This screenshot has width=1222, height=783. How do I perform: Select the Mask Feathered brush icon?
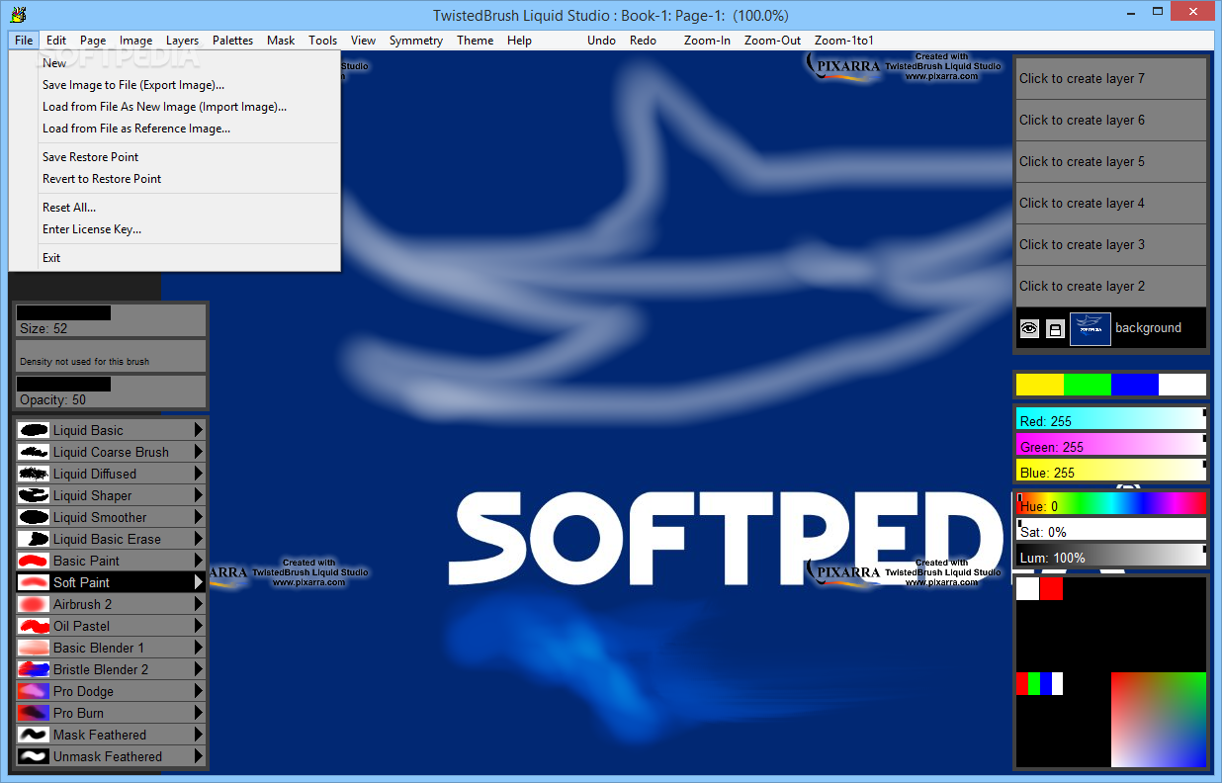click(x=34, y=735)
